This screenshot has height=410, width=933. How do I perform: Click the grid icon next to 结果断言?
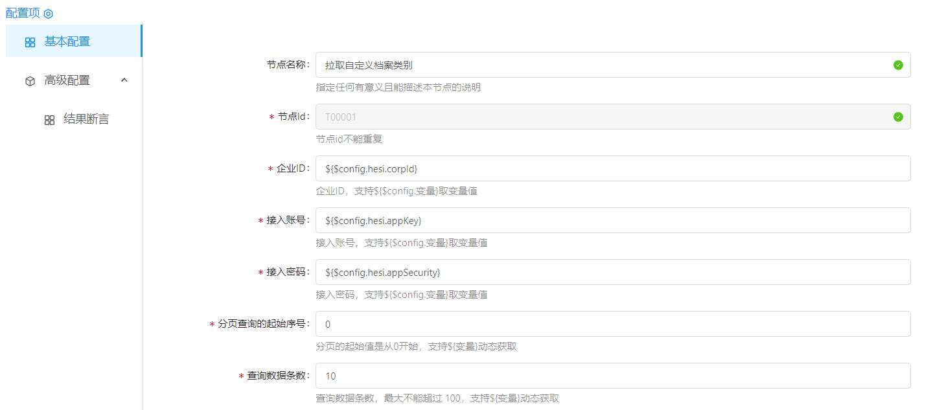(49, 120)
